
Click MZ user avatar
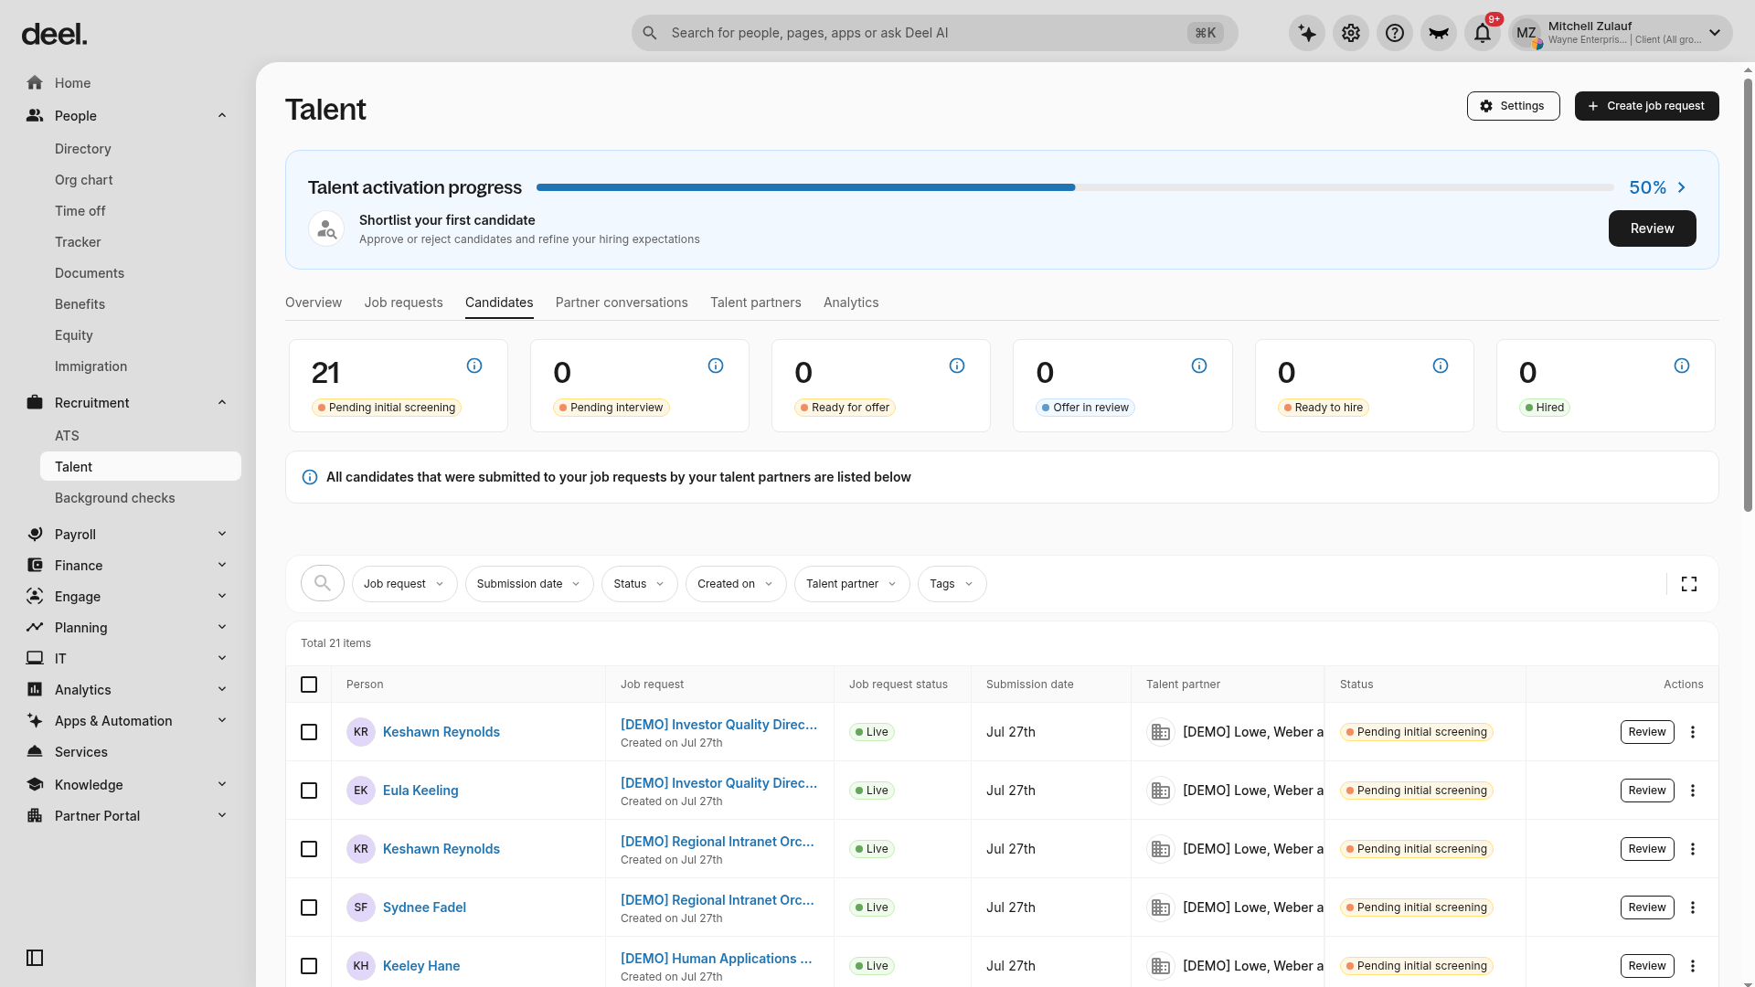coord(1526,33)
